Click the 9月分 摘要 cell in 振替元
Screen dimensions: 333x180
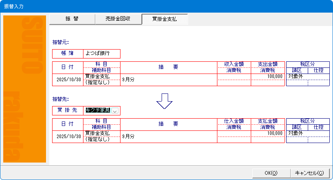(x=169, y=80)
